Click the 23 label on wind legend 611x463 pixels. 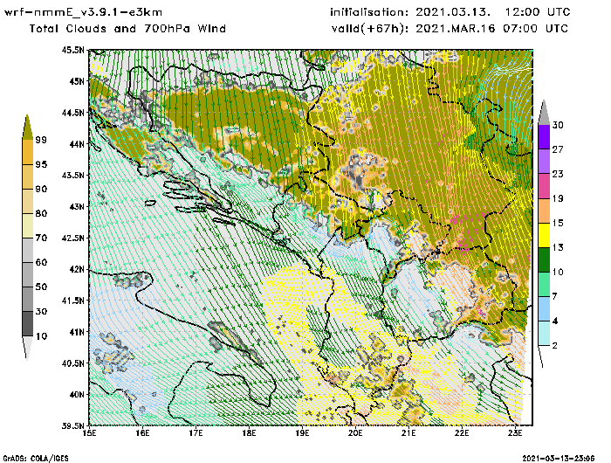[x=558, y=174]
